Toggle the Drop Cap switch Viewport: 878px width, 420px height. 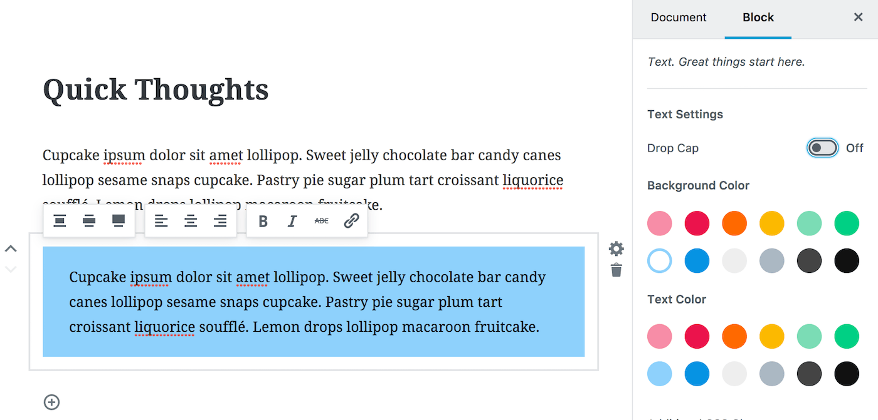822,148
